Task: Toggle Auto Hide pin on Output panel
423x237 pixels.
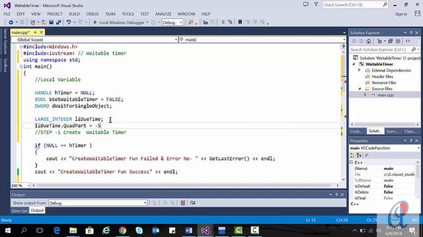Action: click(336, 195)
